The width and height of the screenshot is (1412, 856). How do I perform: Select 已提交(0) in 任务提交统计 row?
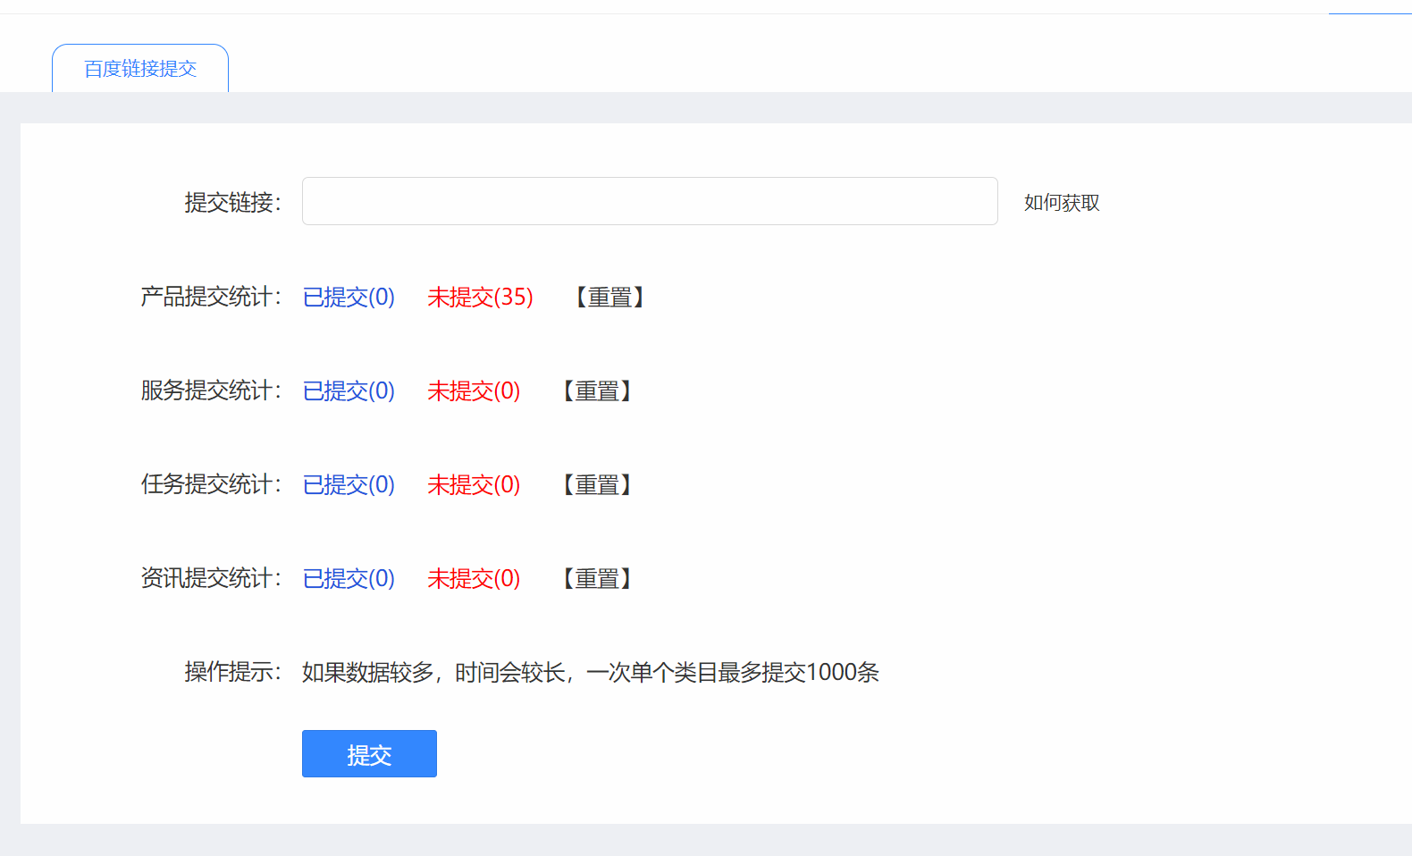tap(349, 484)
